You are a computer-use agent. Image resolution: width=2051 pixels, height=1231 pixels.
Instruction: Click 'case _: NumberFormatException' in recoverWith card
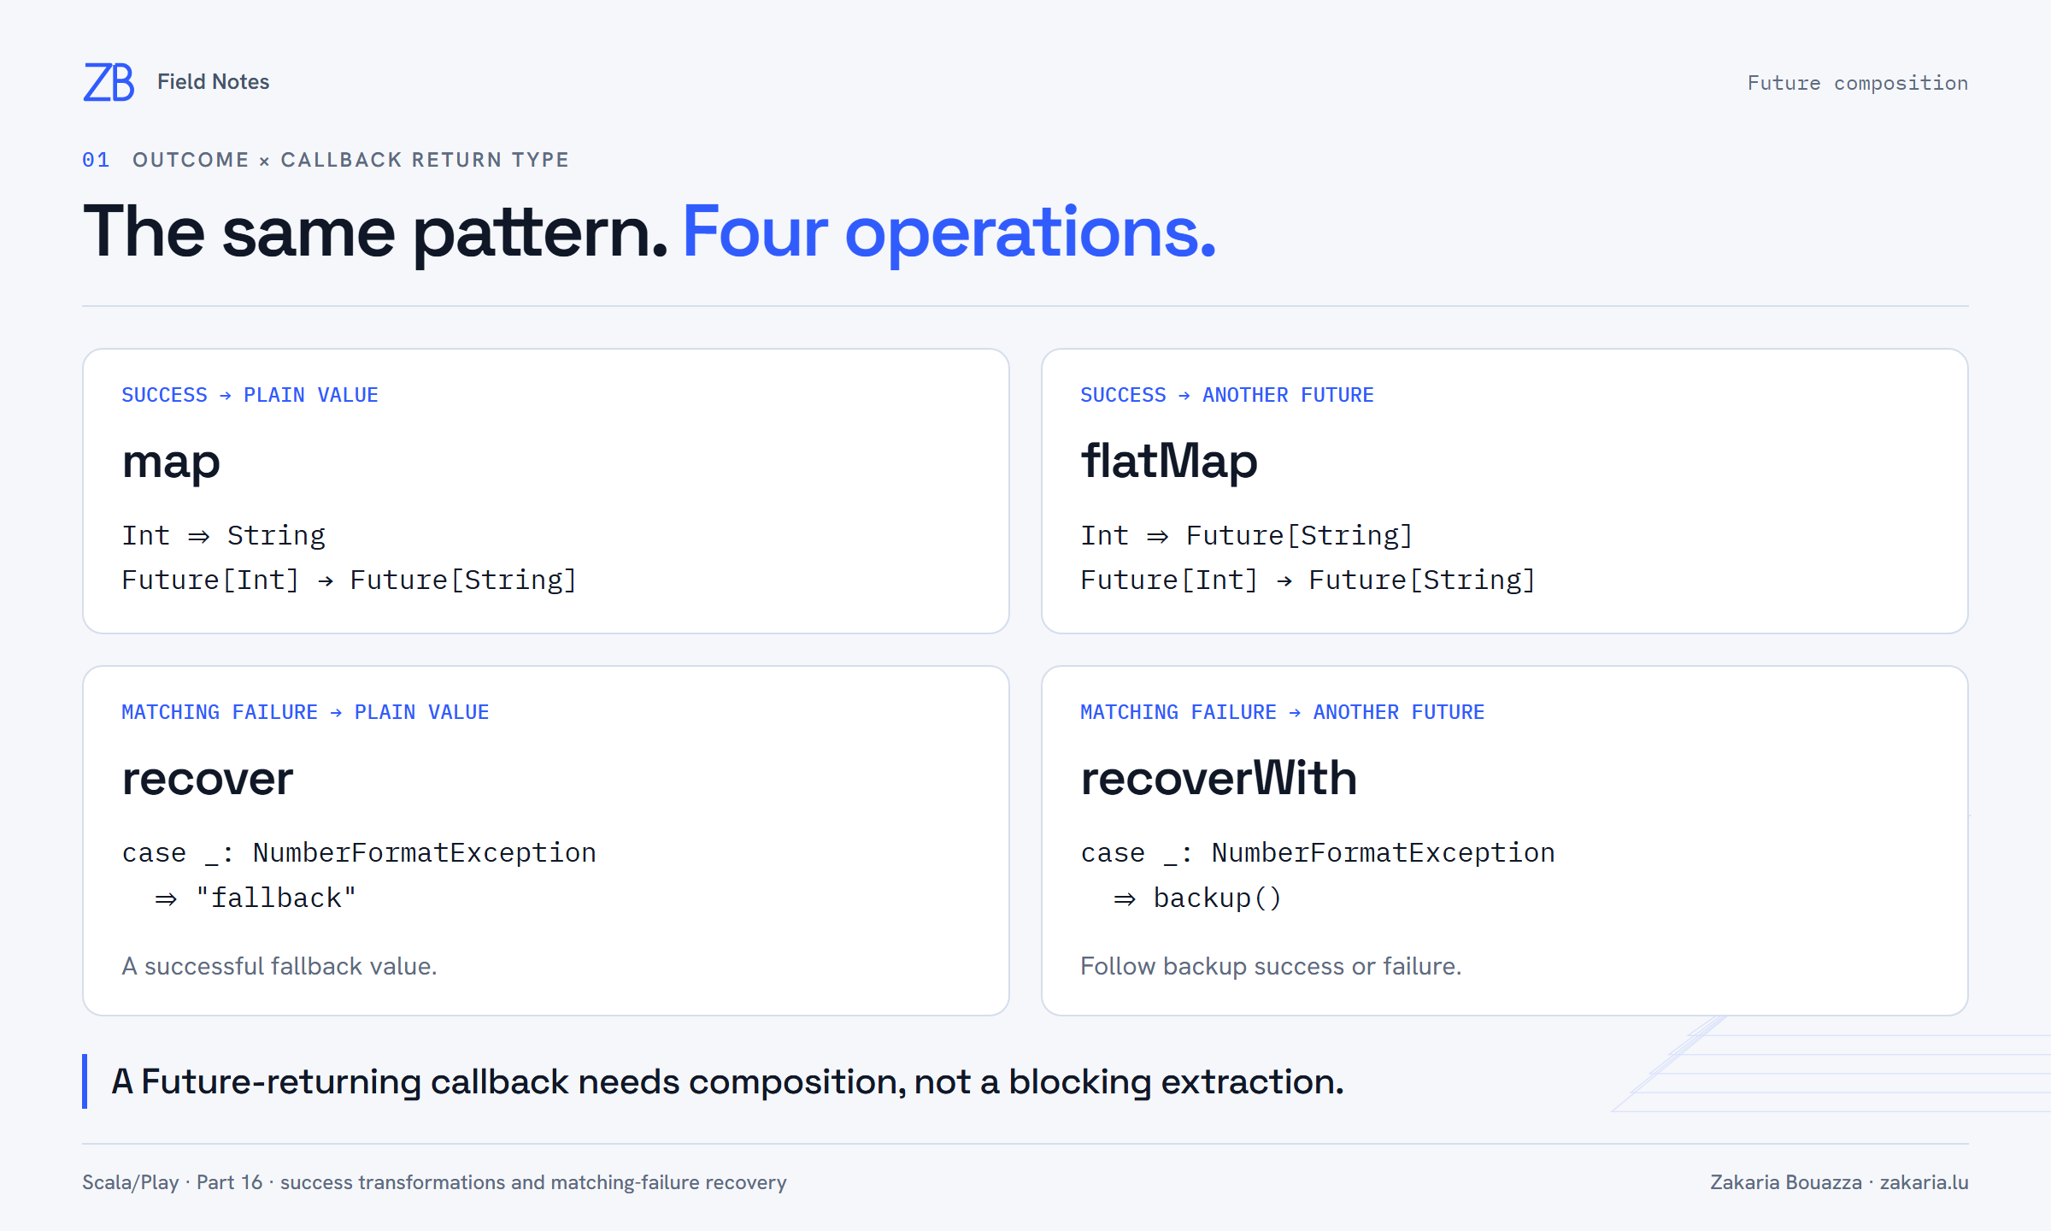click(x=1318, y=853)
